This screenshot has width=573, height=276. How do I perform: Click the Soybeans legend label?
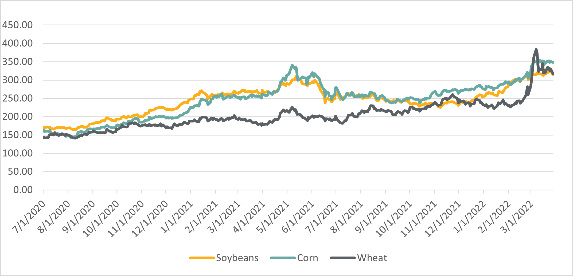point(237,258)
